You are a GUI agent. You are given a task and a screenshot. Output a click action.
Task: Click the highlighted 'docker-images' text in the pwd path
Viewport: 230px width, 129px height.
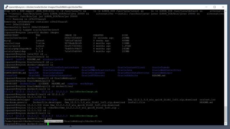click(x=54, y=121)
